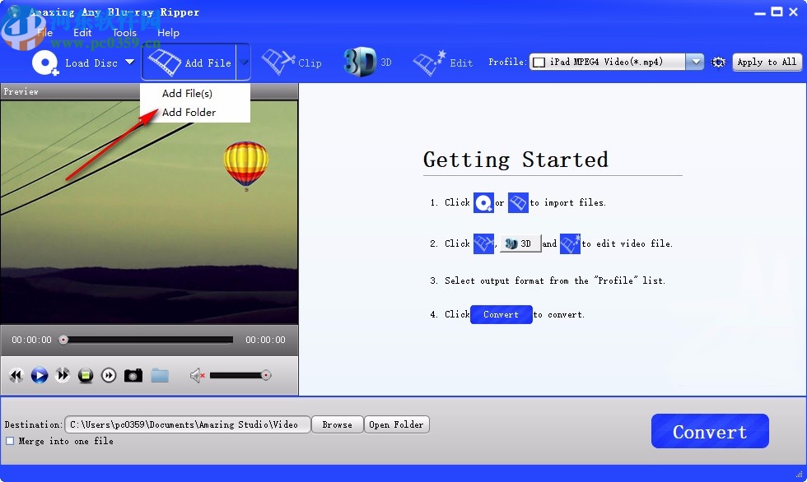The image size is (807, 482).
Task: Open the Tools menu
Action: coord(124,33)
